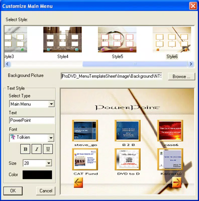
Task: Close the Customize Main Menu dialog
Action: (x=193, y=6)
